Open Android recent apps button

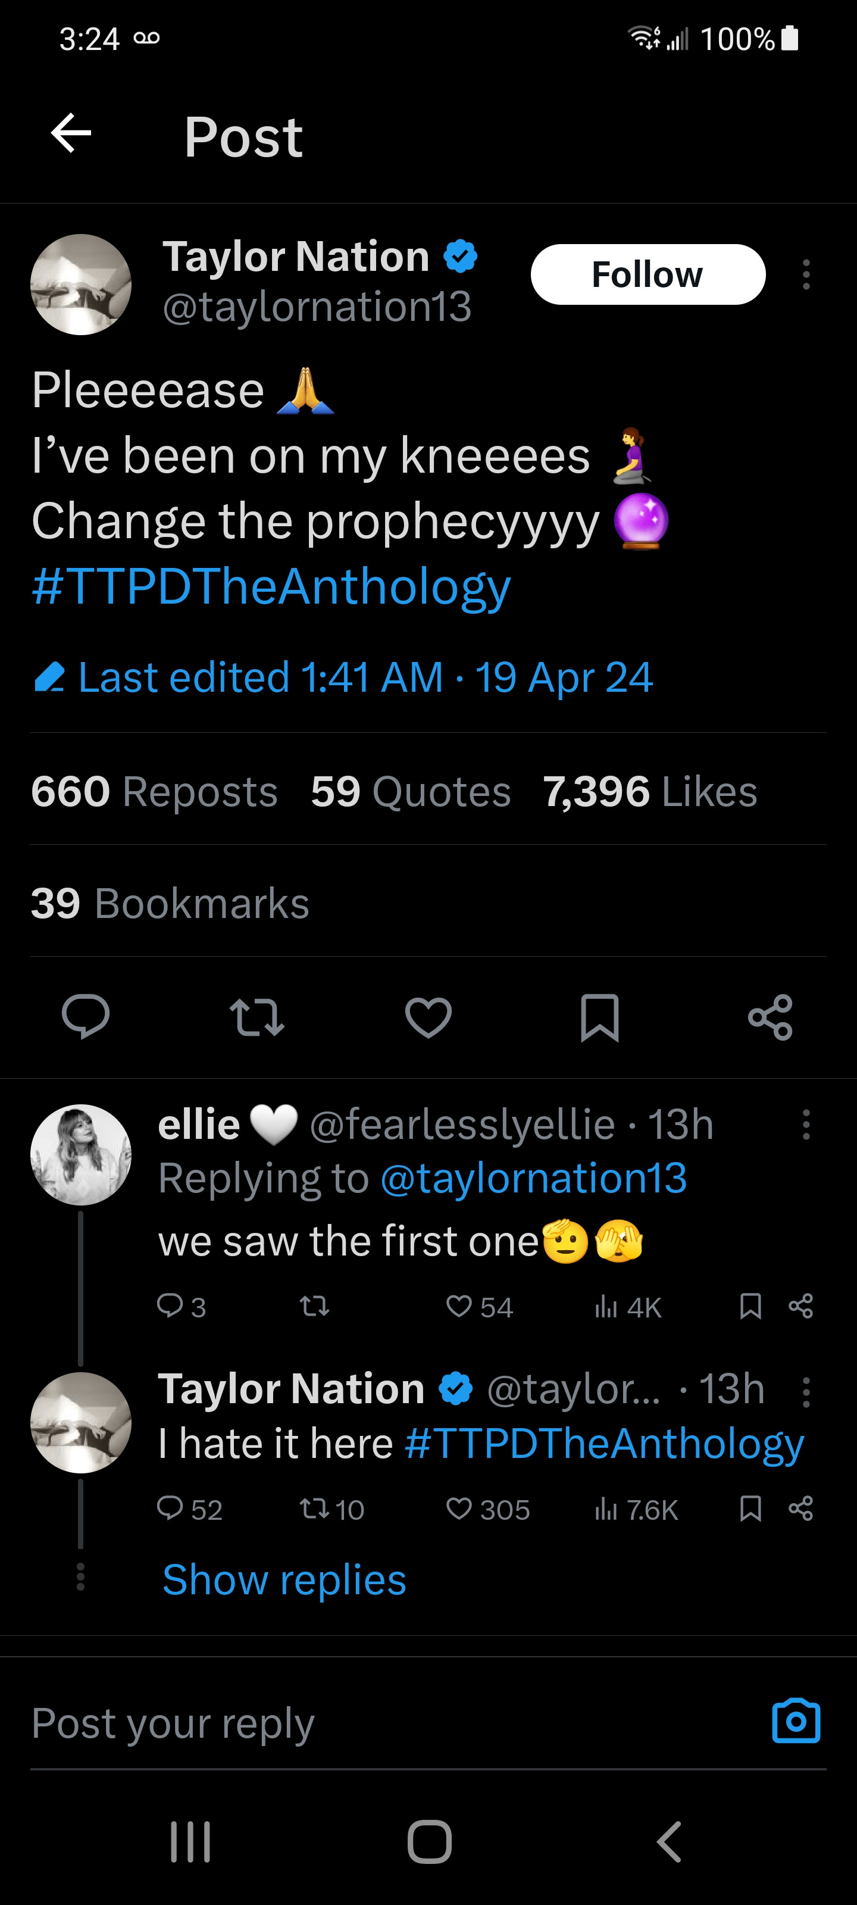191,1841
